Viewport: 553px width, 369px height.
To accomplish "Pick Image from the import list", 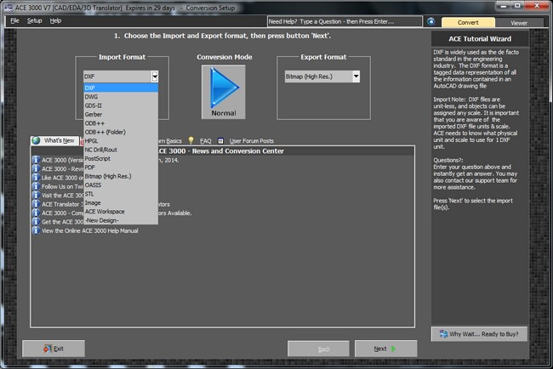I will point(121,202).
